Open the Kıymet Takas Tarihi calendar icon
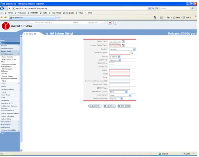This screenshot has height=157, width=199. click(123, 45)
